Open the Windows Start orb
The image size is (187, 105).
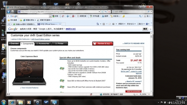(x=4, y=102)
